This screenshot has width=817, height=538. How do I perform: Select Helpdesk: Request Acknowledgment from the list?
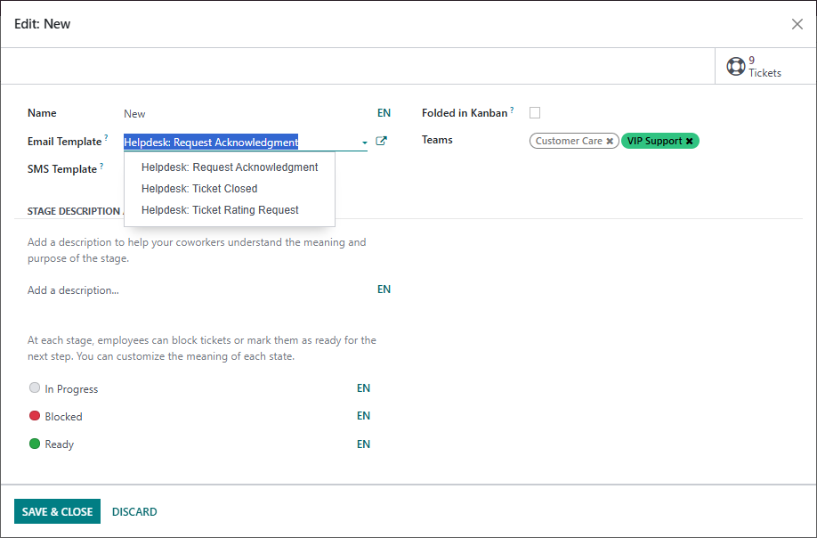[x=230, y=167]
